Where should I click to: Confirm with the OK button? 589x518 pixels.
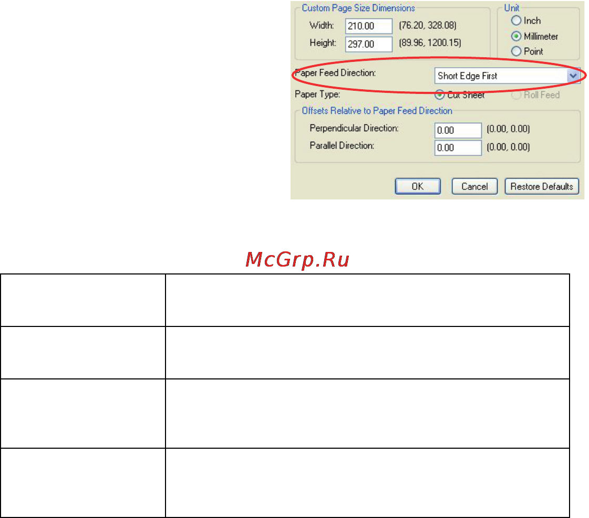(418, 186)
